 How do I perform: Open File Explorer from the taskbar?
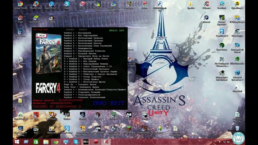pos(46,142)
